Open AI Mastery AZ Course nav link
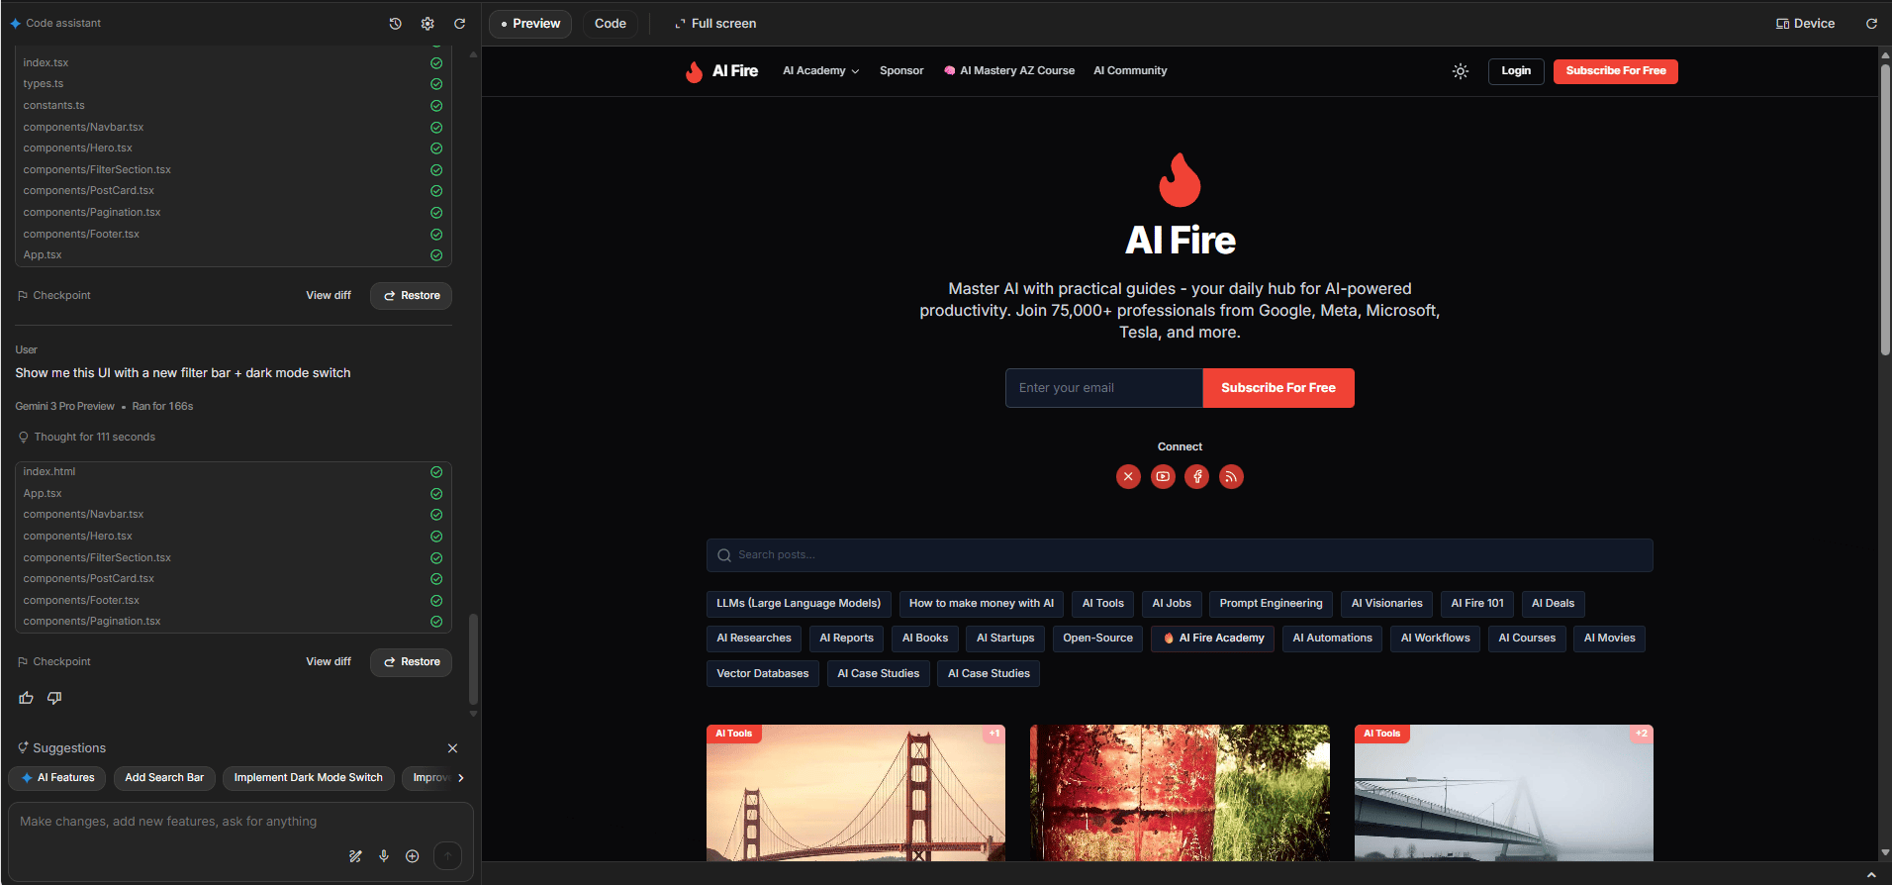This screenshot has height=885, width=1892. (x=1009, y=71)
